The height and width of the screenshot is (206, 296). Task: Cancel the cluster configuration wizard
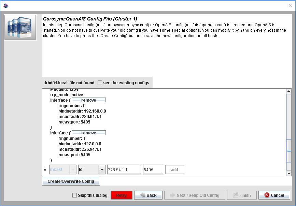coord(274,195)
